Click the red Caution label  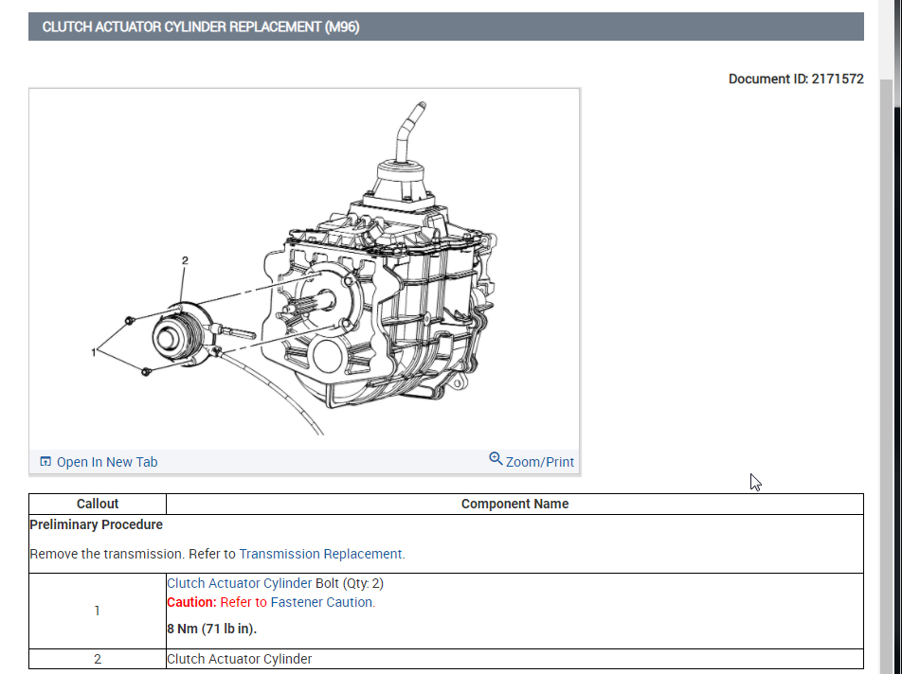[x=191, y=602]
